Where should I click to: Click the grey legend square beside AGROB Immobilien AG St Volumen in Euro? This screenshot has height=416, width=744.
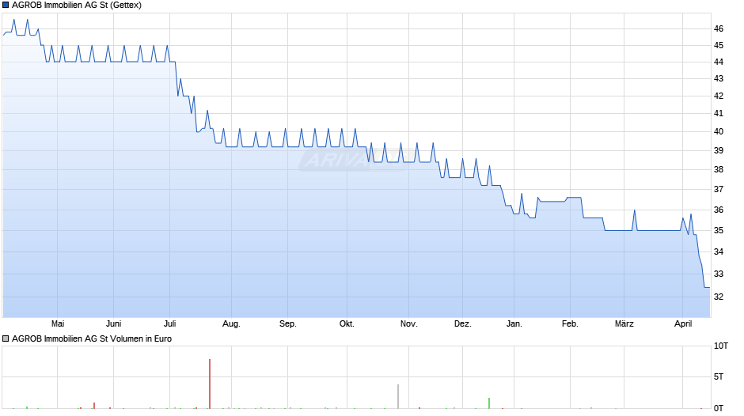6,338
